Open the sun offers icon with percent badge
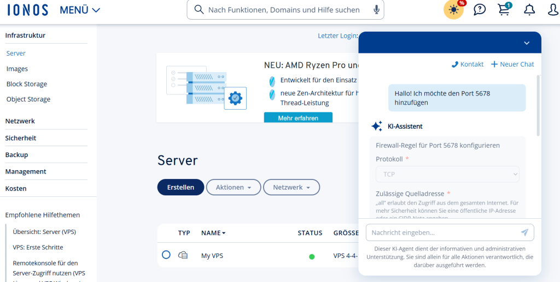Viewport: 560px width, 282px height. pos(453,10)
